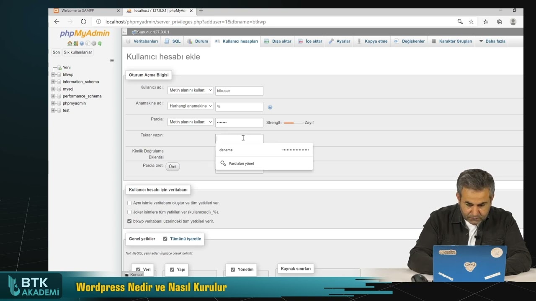This screenshot has width=536, height=301.
Task: Click the Son recent tables button
Action: point(56,52)
